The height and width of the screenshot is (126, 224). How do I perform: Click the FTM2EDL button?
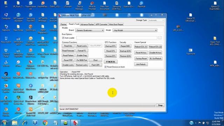tap(111, 62)
